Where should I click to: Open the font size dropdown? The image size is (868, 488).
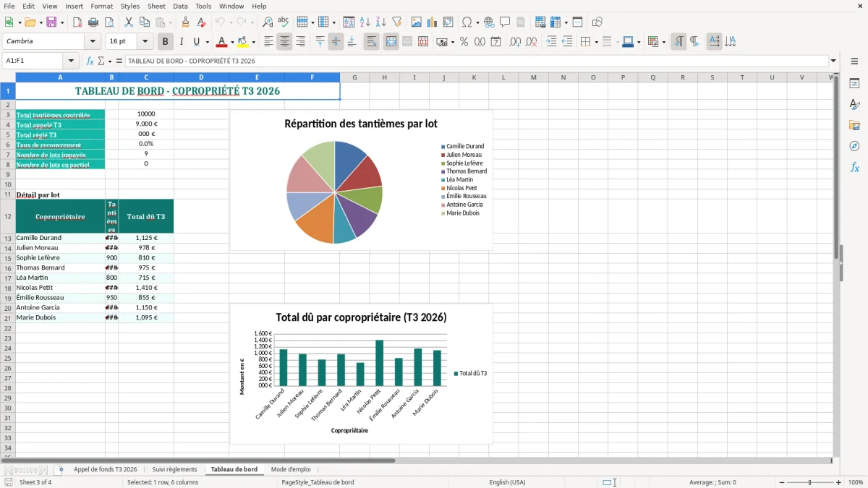coord(145,42)
